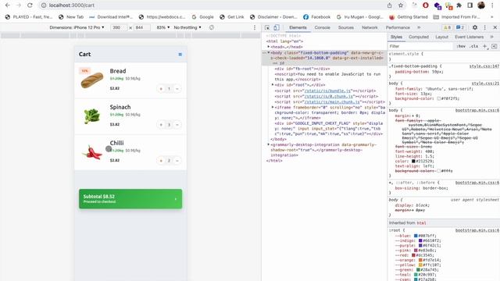Screen dimensions: 500x281
Task: Expand the iframe element node
Action: [273, 108]
